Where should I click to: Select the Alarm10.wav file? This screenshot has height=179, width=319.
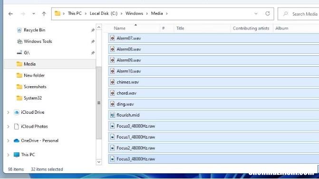213,71
